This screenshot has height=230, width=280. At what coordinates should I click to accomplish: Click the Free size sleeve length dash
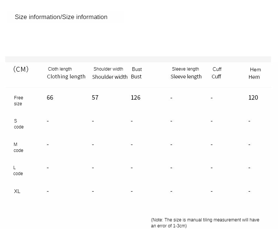171,98
